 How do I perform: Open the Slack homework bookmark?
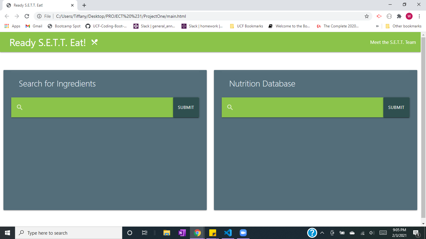pos(202,26)
